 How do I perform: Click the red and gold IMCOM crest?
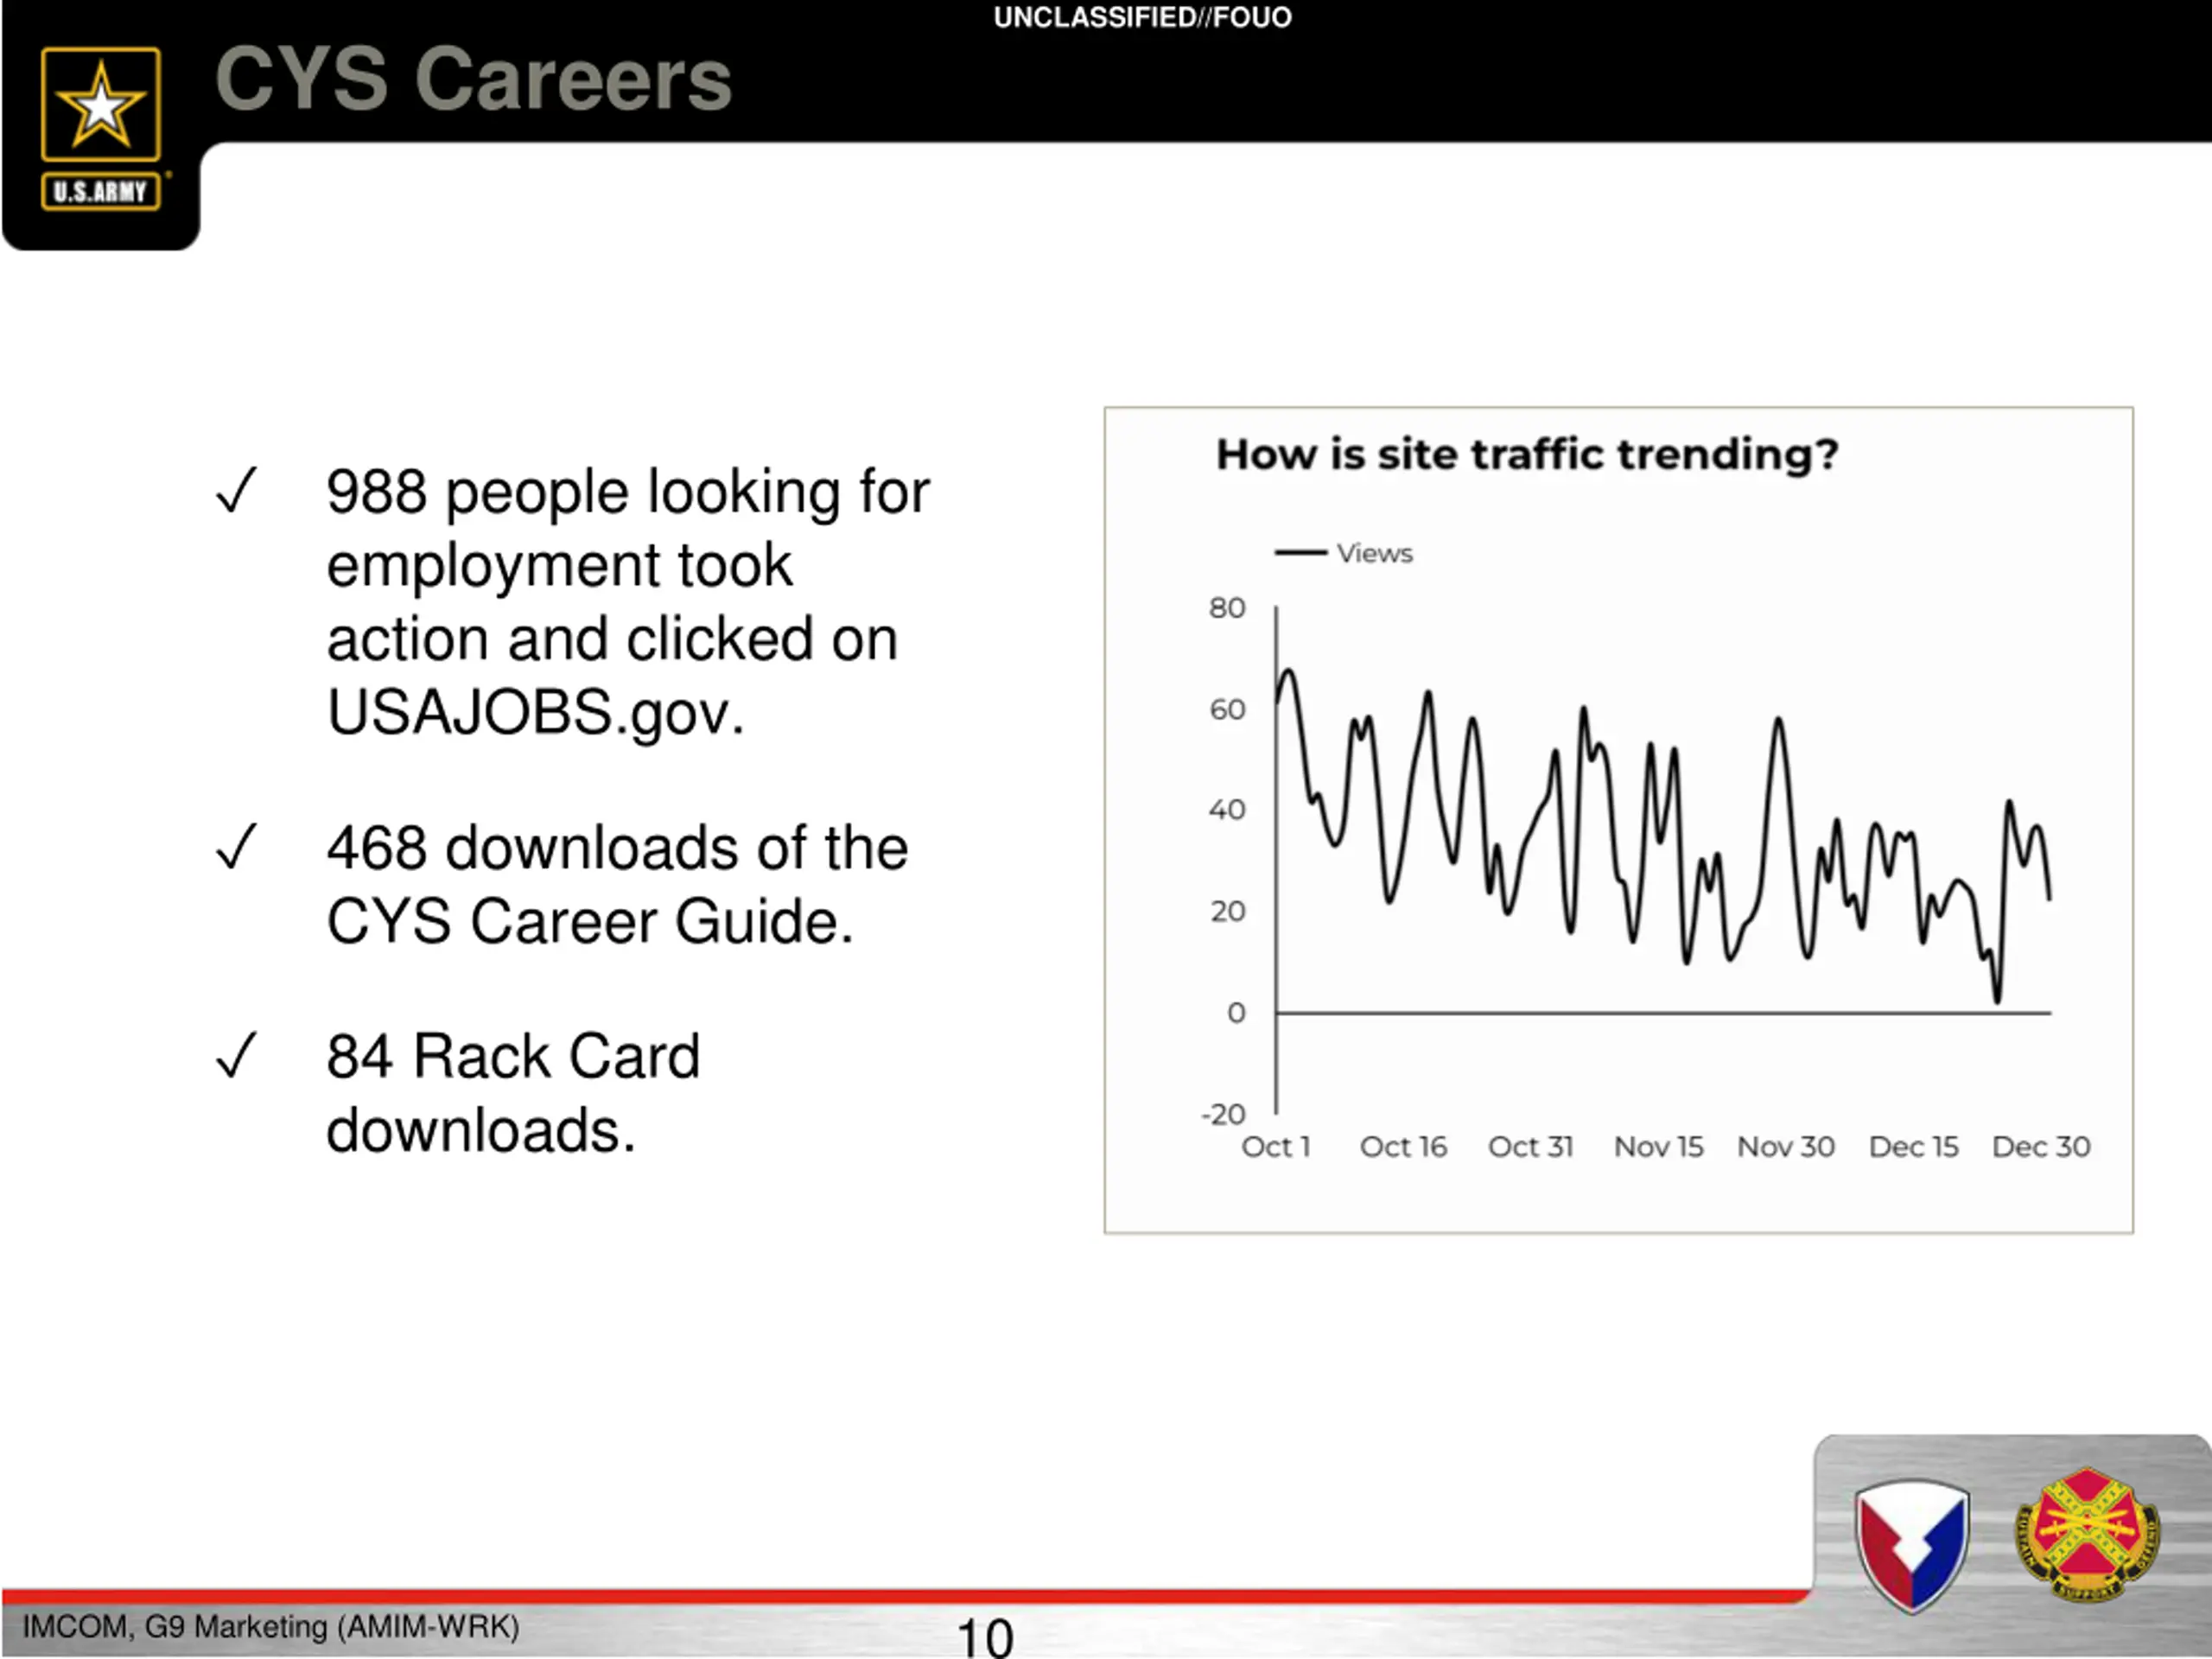2087,1534
